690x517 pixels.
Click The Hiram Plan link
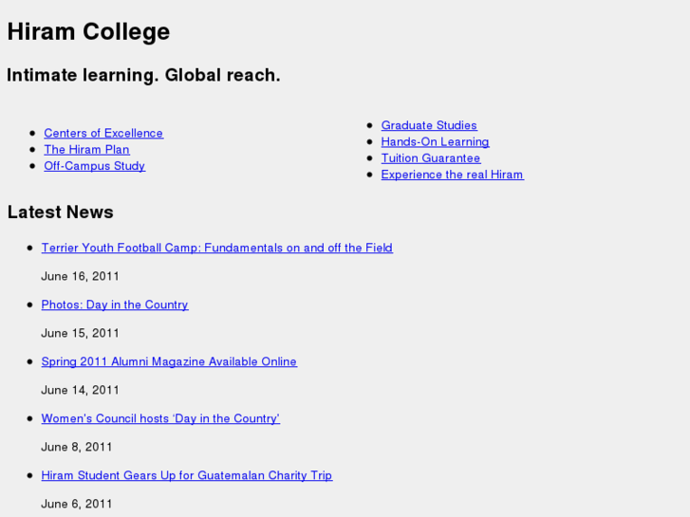[x=86, y=150]
